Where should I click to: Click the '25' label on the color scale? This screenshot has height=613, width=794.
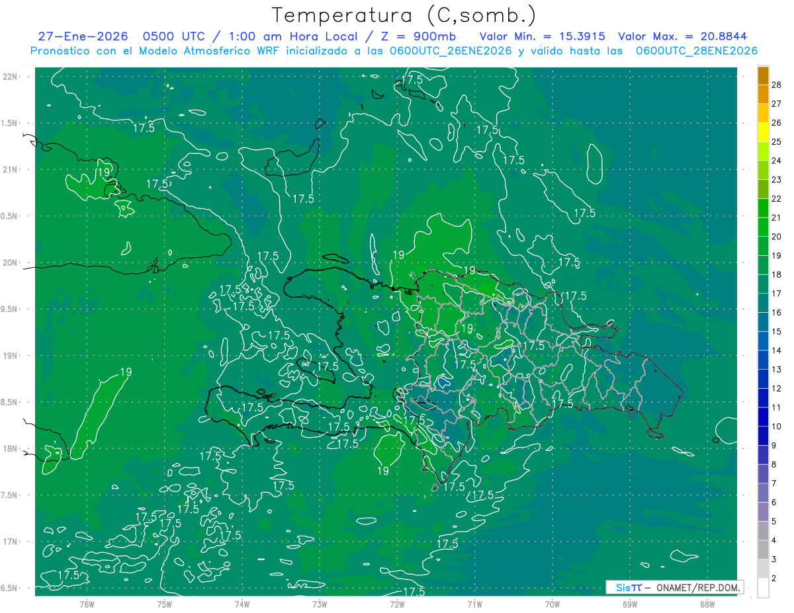[x=777, y=142]
